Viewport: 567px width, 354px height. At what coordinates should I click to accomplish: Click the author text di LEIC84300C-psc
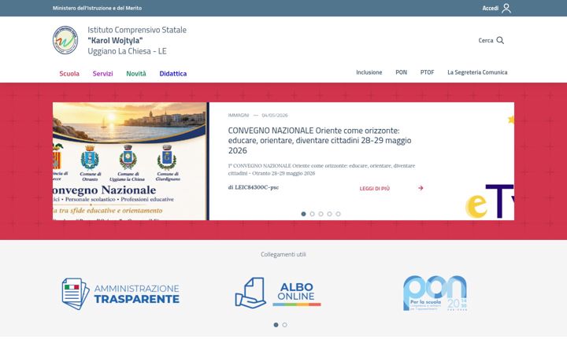[x=253, y=187]
